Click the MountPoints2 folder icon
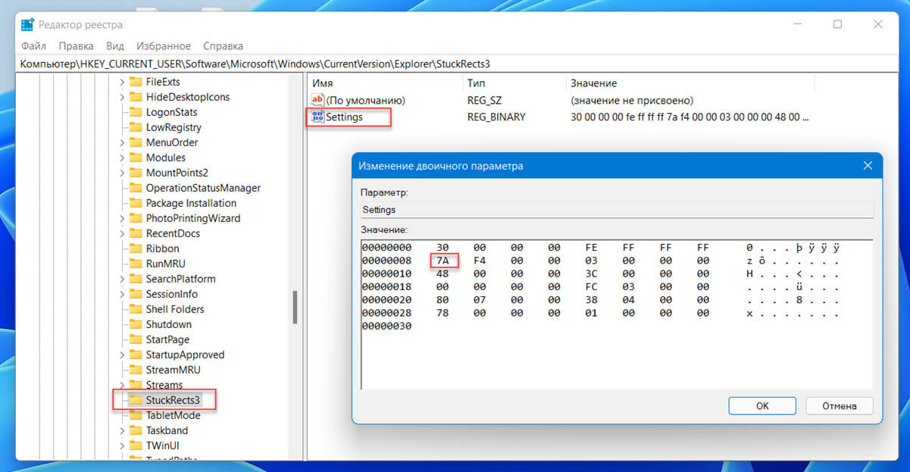The width and height of the screenshot is (910, 472). pos(136,173)
